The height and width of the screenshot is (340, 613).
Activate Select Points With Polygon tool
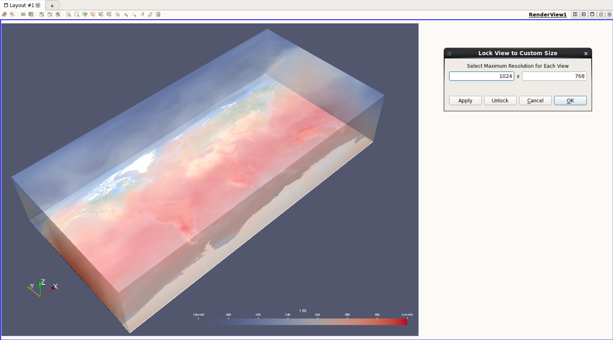point(109,14)
